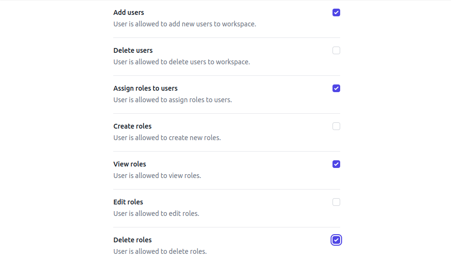The image size is (451, 262).
Task: Uncheck the Add users checkbox
Action: (x=336, y=12)
